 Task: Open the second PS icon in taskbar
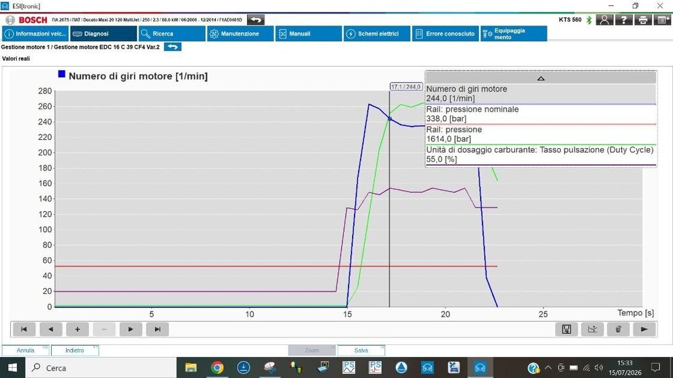pyautogui.click(x=375, y=368)
